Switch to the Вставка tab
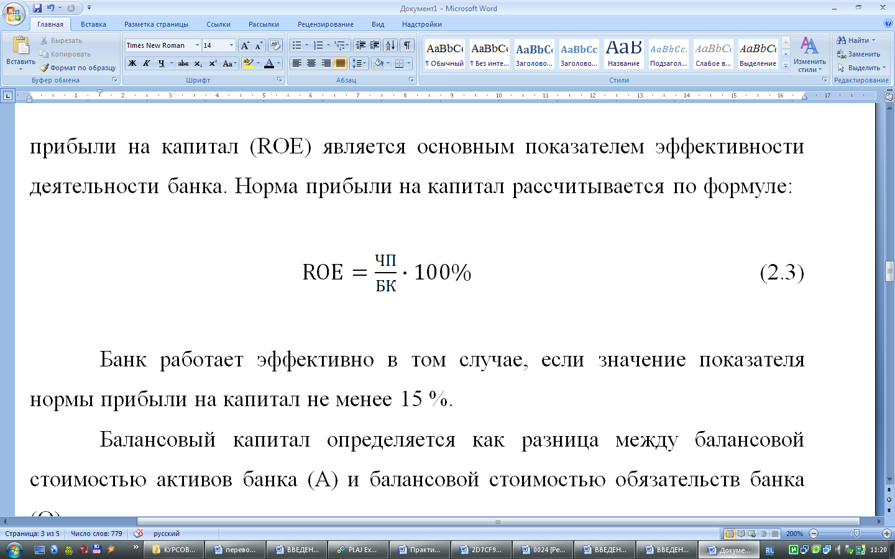The height and width of the screenshot is (559, 895). coord(93,24)
